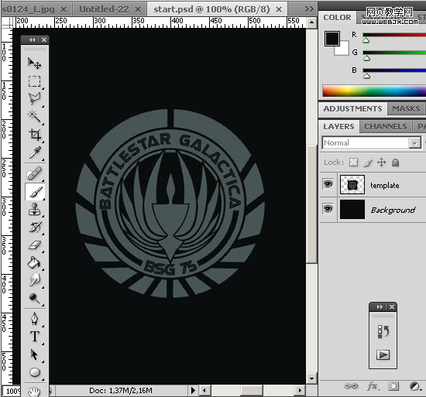Select the Polygonal Lasso tool

click(x=35, y=99)
